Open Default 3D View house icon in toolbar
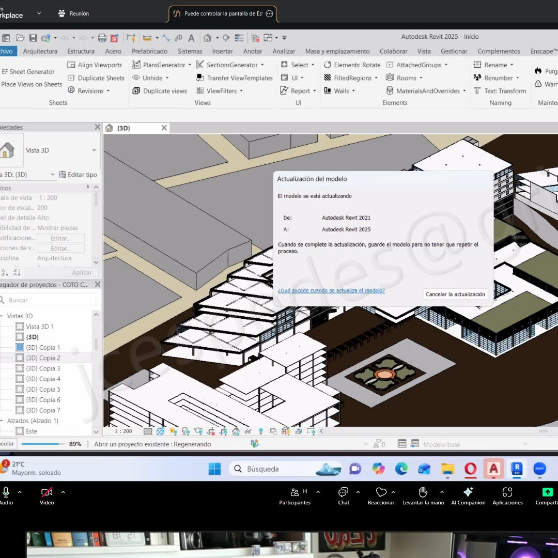The image size is (558, 558). tap(208, 38)
